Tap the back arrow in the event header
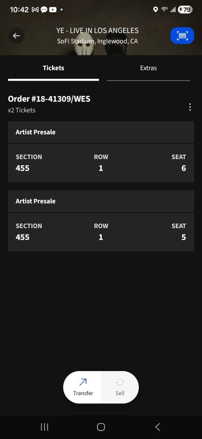 (x=16, y=36)
